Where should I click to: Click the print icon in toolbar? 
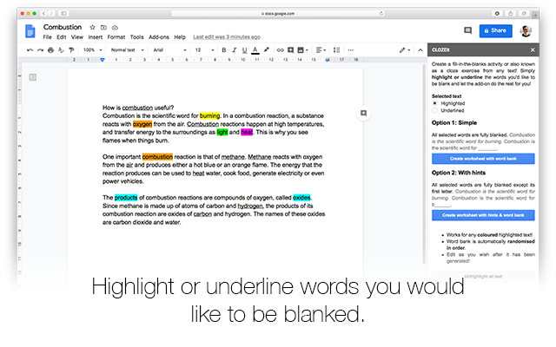50,50
